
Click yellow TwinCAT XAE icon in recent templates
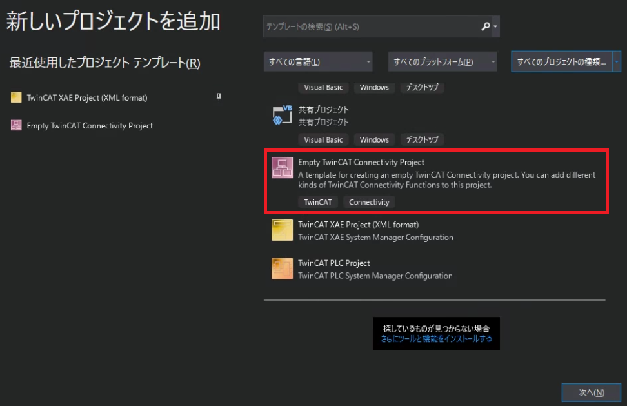[16, 97]
